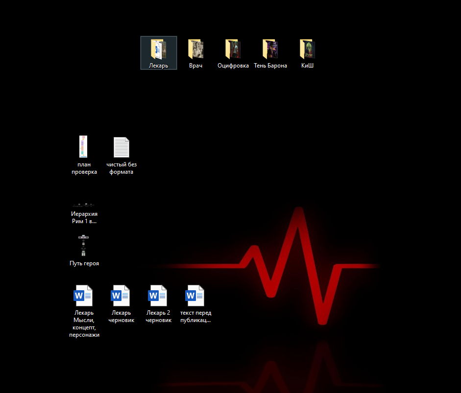The width and height of the screenshot is (461, 393).
Task: Select the Путь героя diagram file
Action: (x=84, y=246)
